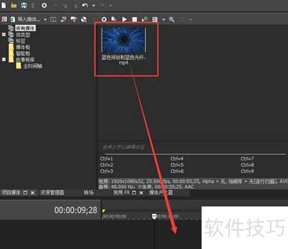The image size is (288, 249).
Task: Stop media preview with the stop button
Action: click(x=134, y=20)
